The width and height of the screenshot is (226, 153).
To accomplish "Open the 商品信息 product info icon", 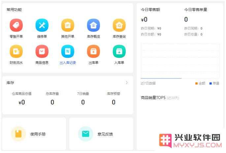I will pyautogui.click(x=42, y=51).
